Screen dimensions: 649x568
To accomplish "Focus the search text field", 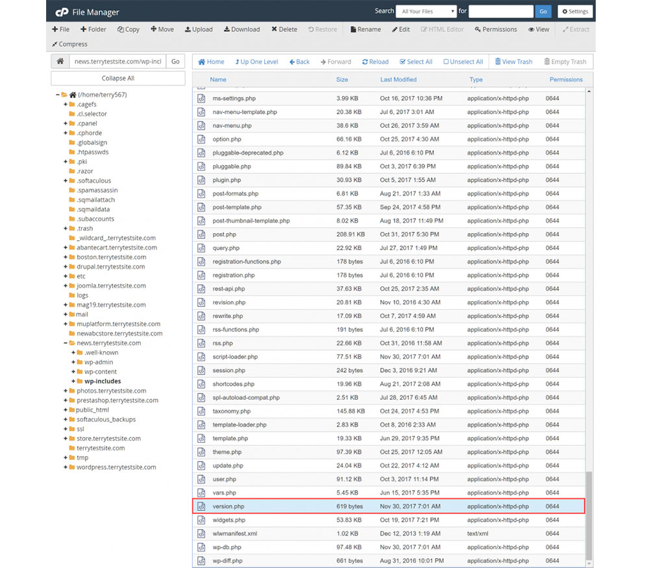I will 501,12.
